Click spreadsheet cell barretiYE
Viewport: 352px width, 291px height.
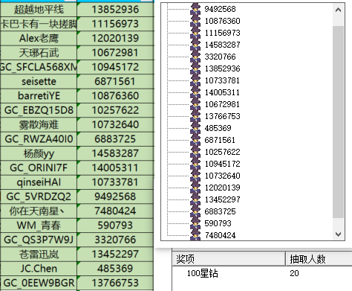[x=39, y=96]
